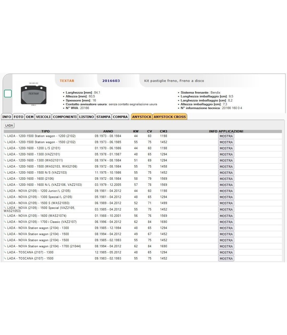Click MOSTRA for 1500 (WAS2103, WAS2106)
The width and height of the screenshot is (287, 335).
point(226,167)
